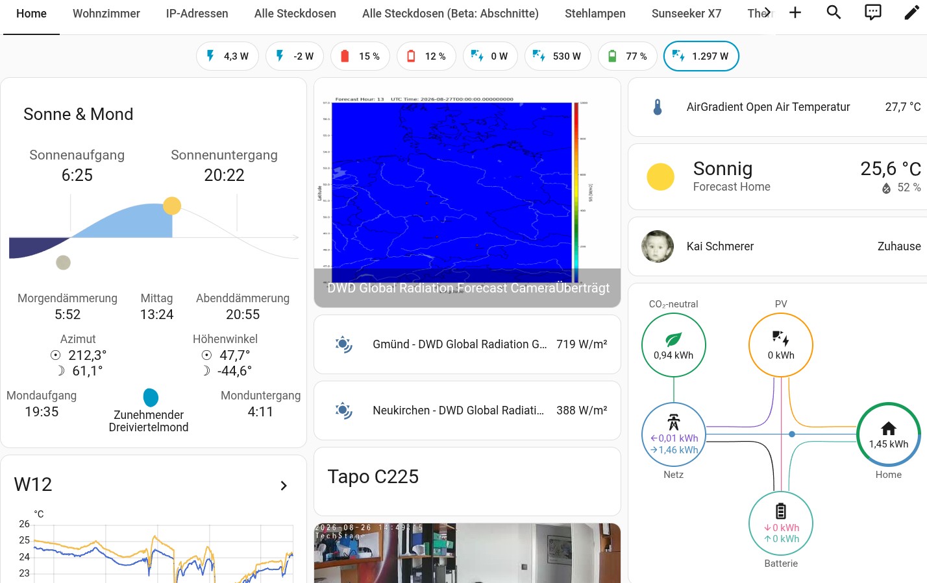The width and height of the screenshot is (927, 583).
Task: Click the Kai Schmerer name
Action: pos(721,246)
